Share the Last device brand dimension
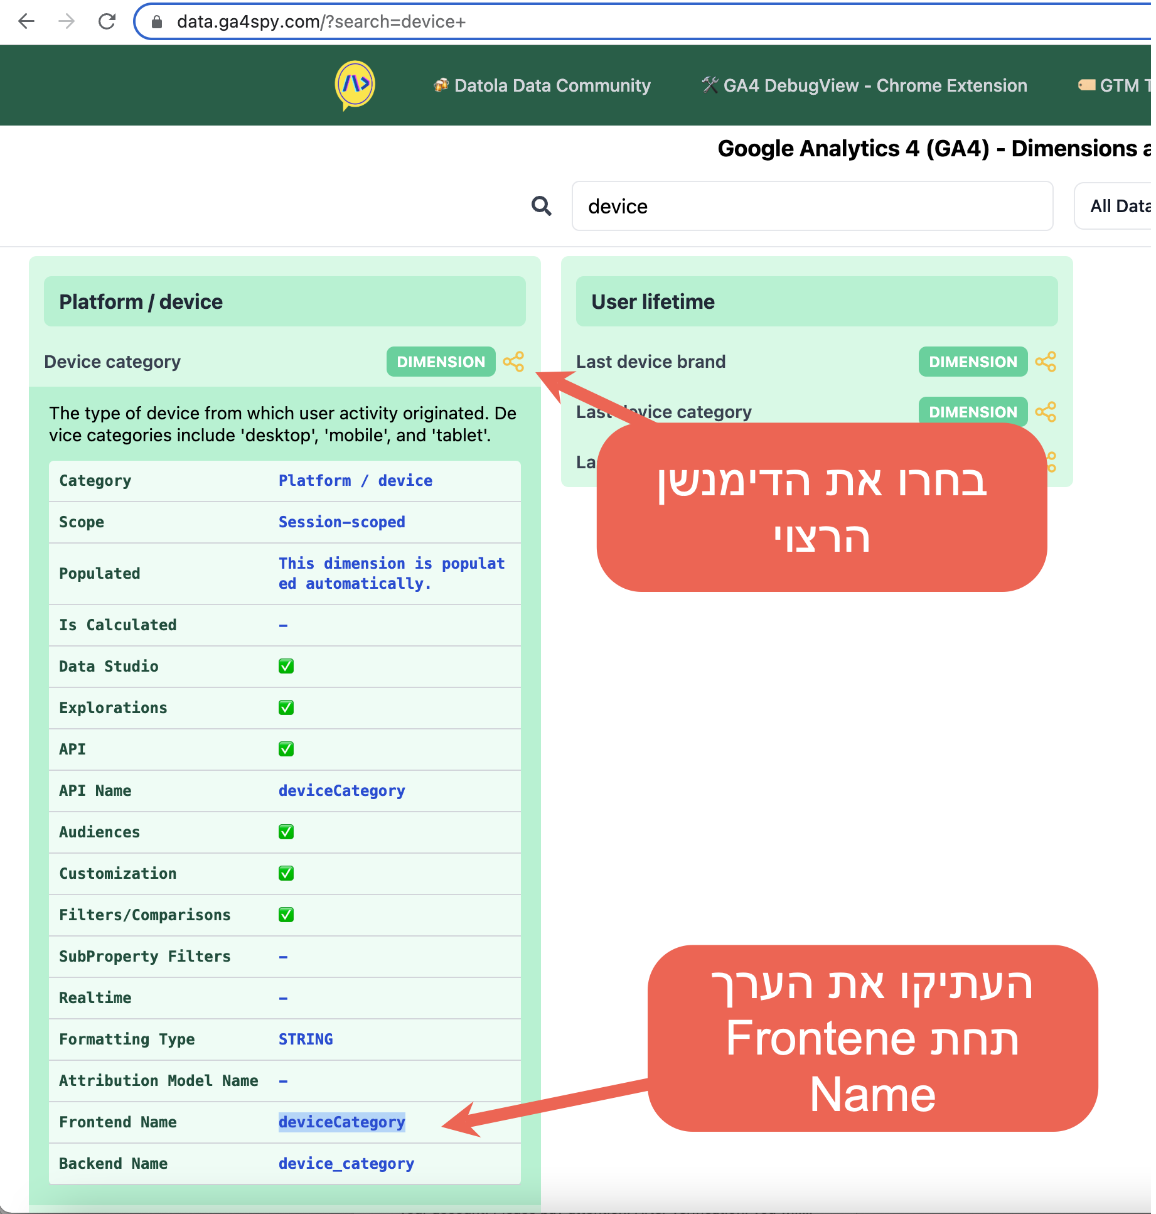1156x1214 pixels. [x=1046, y=362]
